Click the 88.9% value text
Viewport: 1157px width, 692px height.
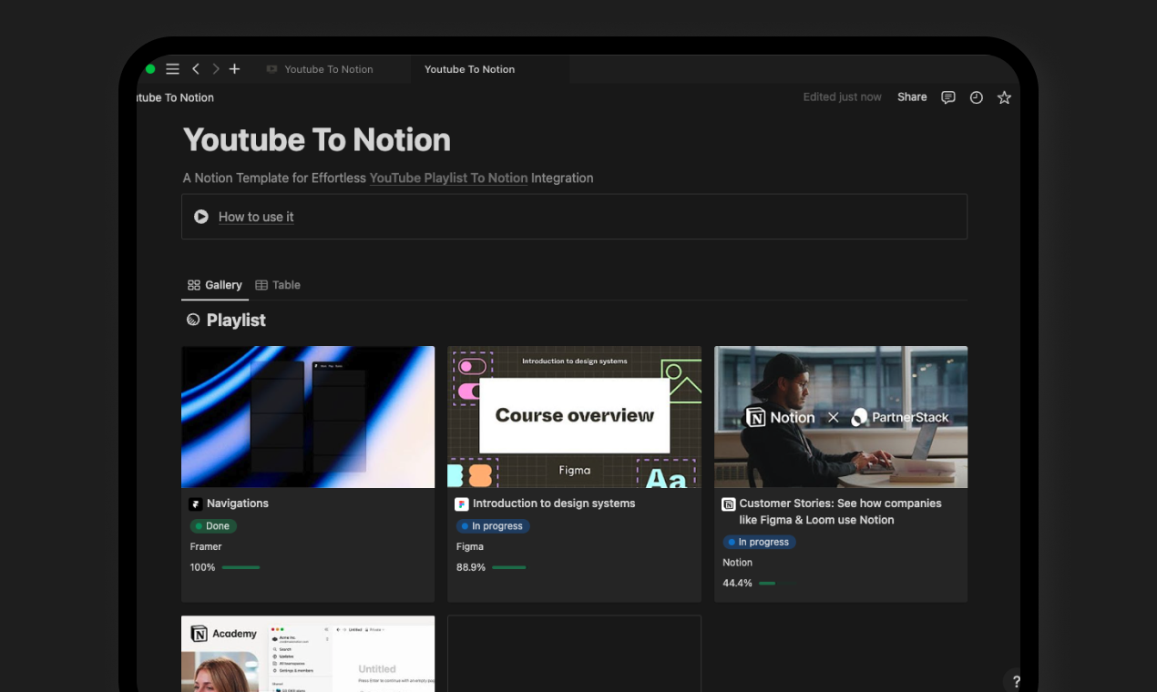tap(471, 567)
